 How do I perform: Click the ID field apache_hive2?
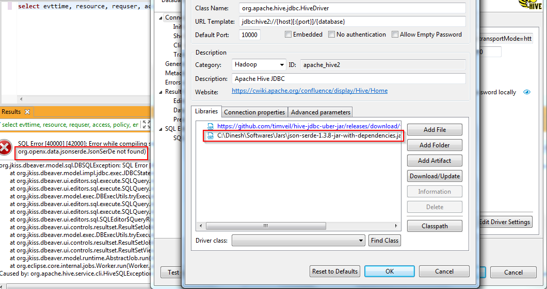[383, 65]
